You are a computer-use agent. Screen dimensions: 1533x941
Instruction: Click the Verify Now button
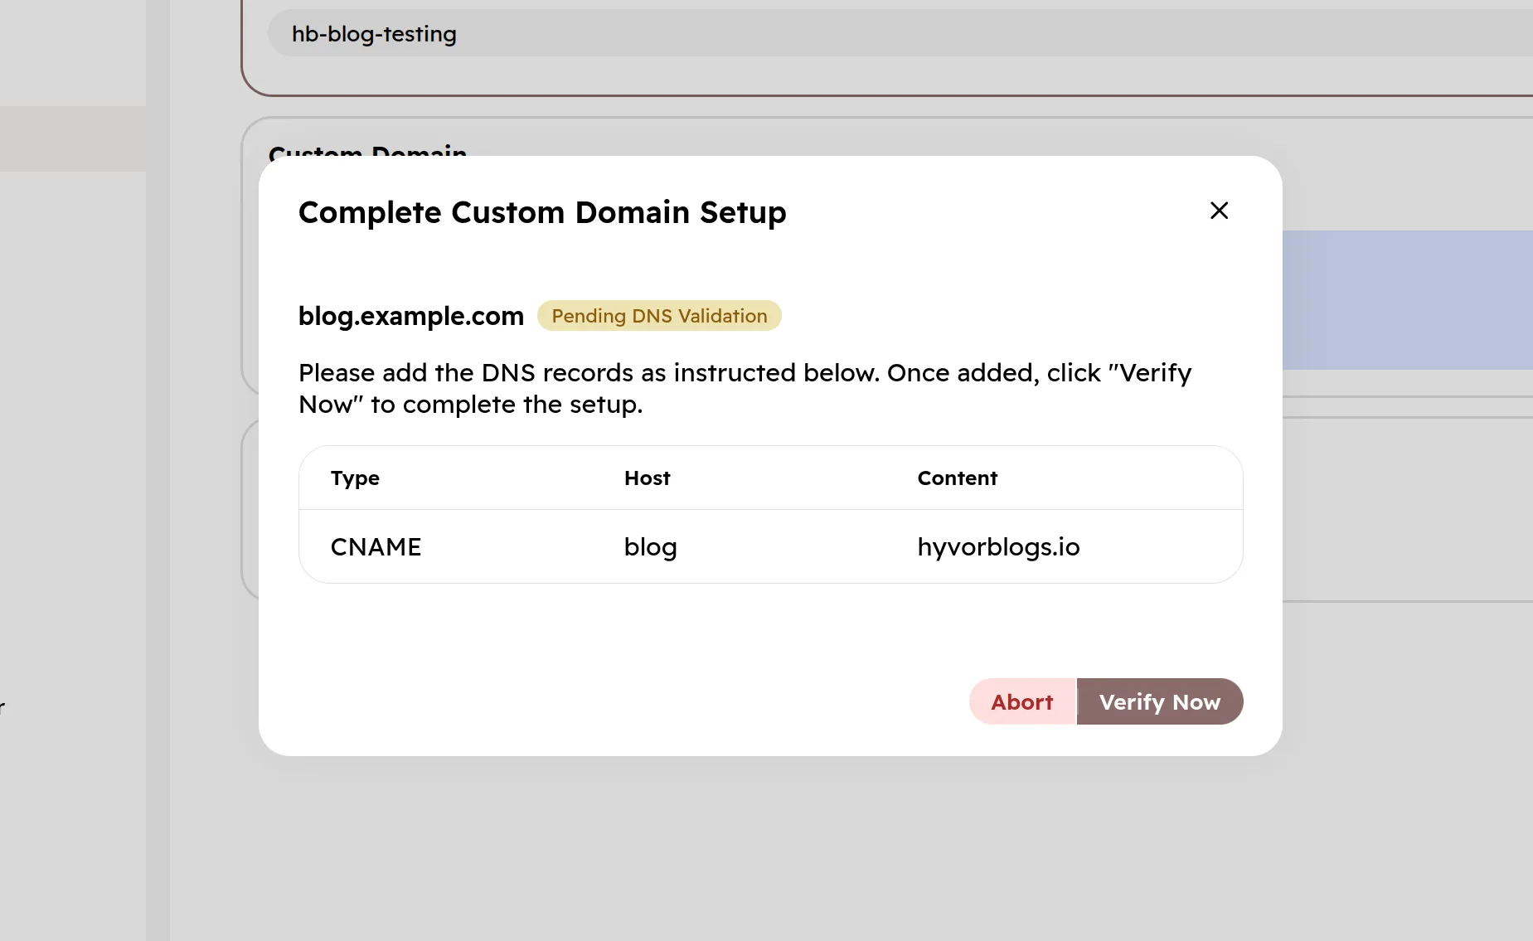point(1160,701)
